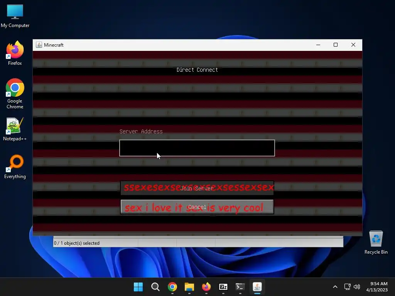
Task: Click the Cancel button in Direct Connect
Action: [197, 207]
